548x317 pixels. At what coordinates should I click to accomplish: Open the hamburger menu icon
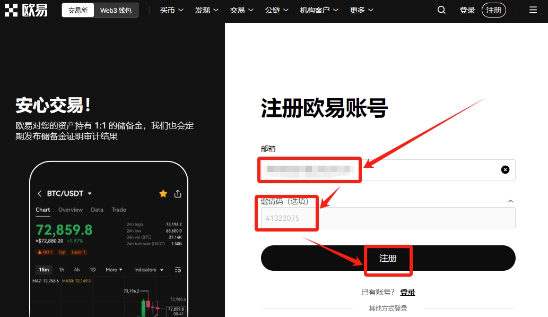point(533,10)
